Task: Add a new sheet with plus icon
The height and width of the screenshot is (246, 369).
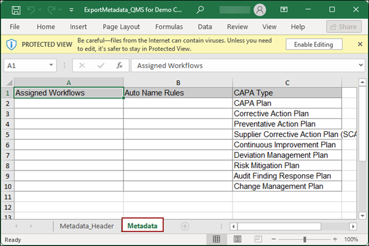Action: 184,226
